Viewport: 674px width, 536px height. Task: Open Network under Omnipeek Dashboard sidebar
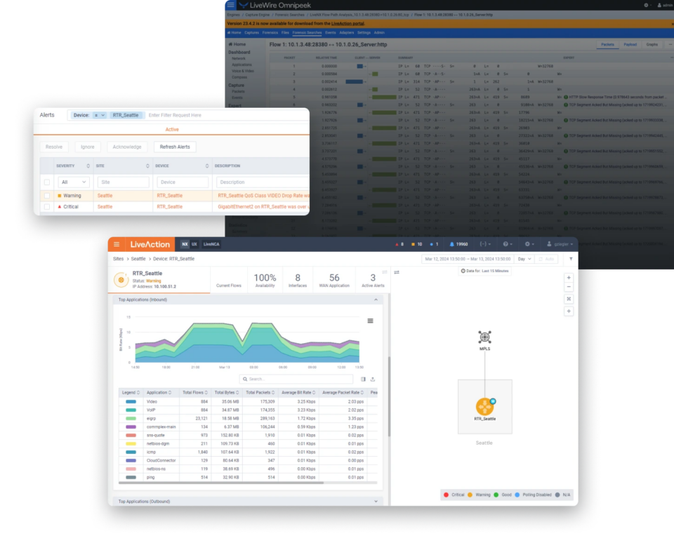(x=239, y=58)
